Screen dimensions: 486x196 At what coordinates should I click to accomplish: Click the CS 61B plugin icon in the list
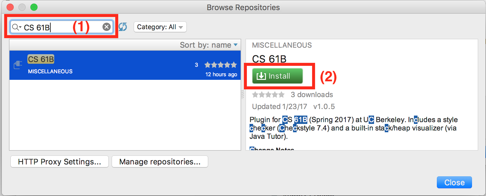click(18, 64)
